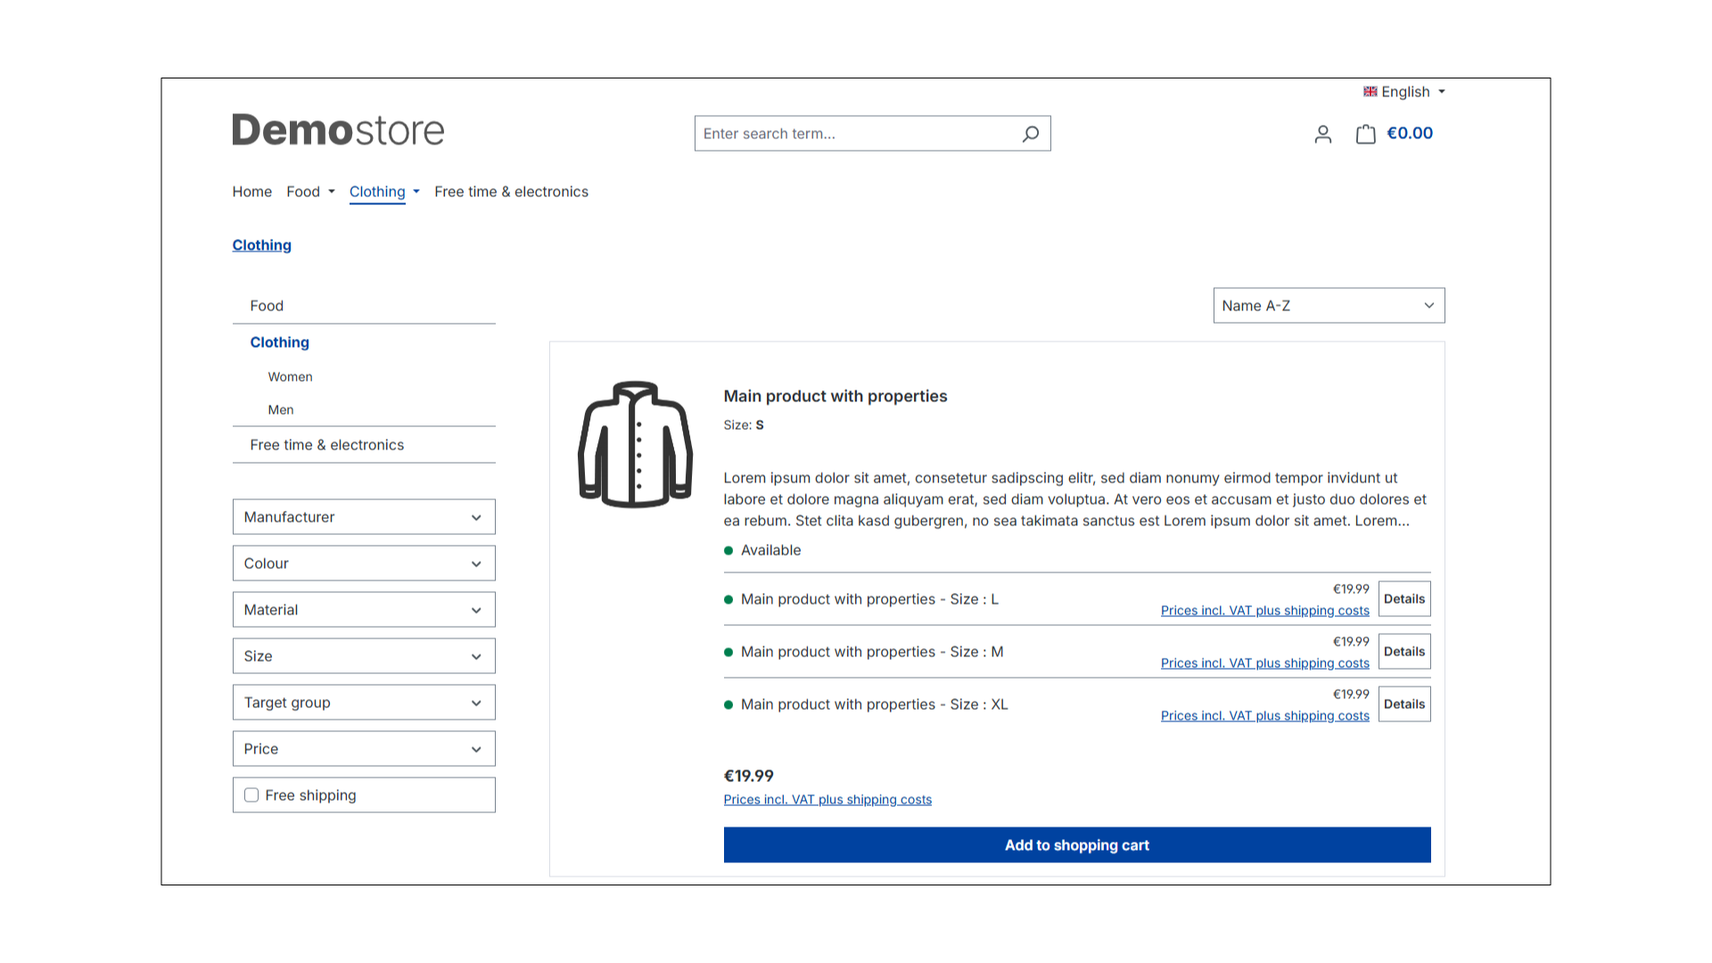This screenshot has height=963, width=1712.
Task: Click the €0.00 cart total
Action: (x=1410, y=134)
